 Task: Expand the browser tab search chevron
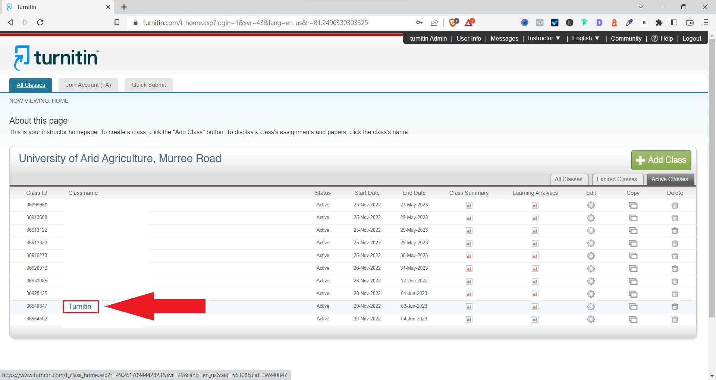pos(641,7)
